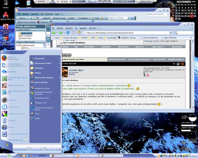The width and height of the screenshot is (198, 158).
Task: Click Windows start button on taskbar
Action: 9,156
